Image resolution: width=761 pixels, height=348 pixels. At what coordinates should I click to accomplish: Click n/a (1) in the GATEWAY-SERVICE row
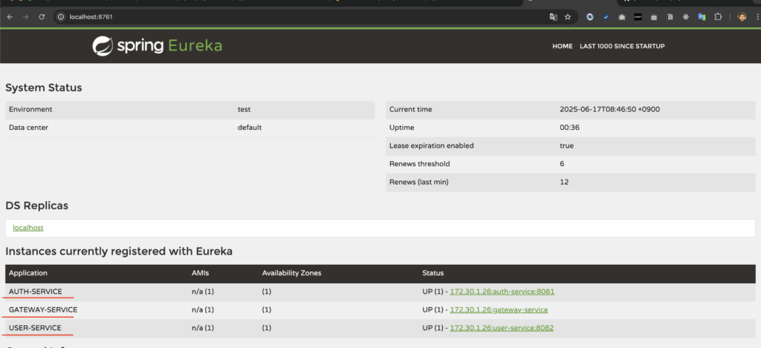[202, 309]
